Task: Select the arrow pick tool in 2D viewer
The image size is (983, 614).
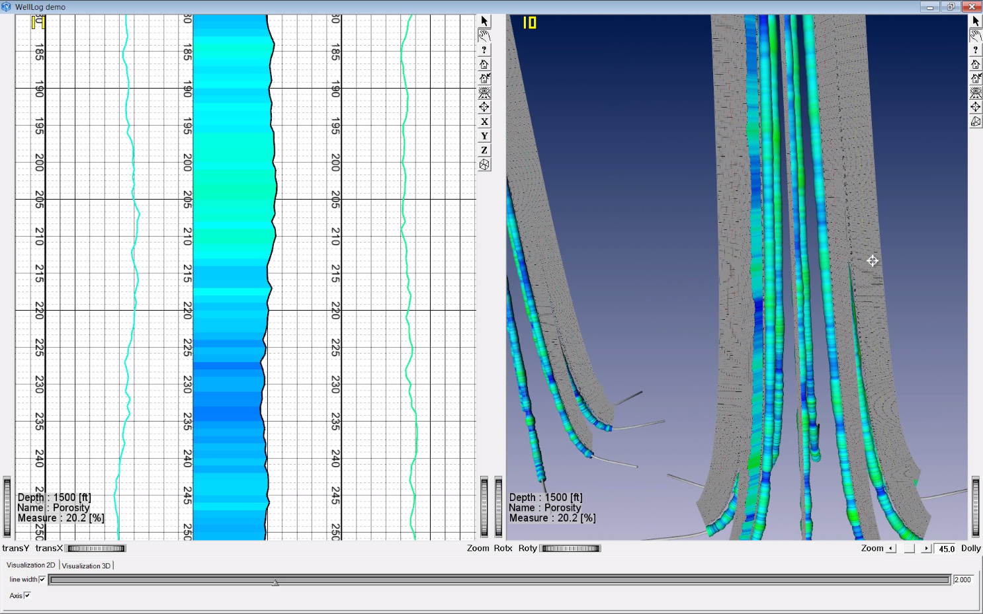Action: coord(484,21)
